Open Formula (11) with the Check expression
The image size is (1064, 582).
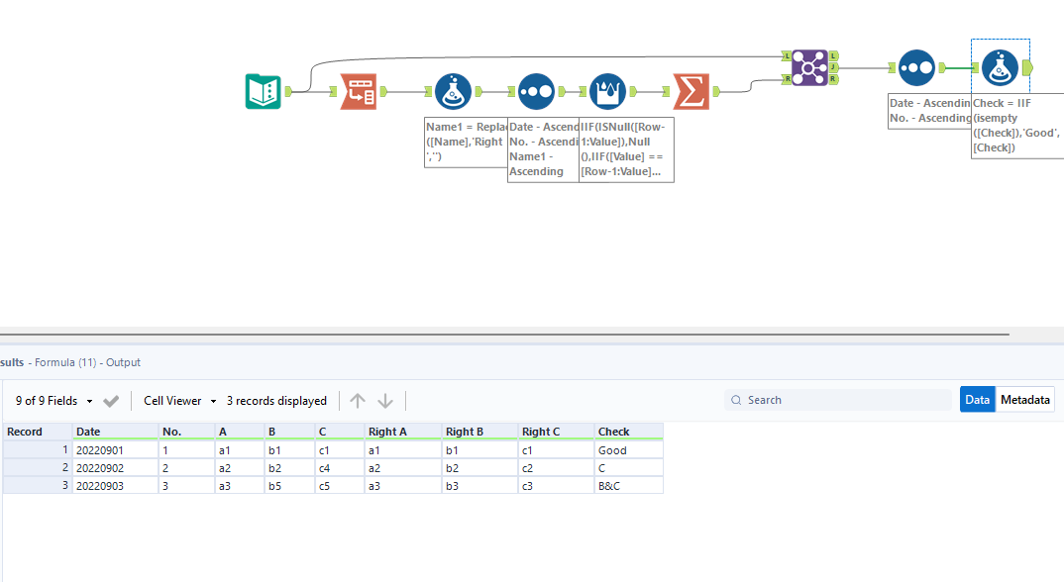999,67
